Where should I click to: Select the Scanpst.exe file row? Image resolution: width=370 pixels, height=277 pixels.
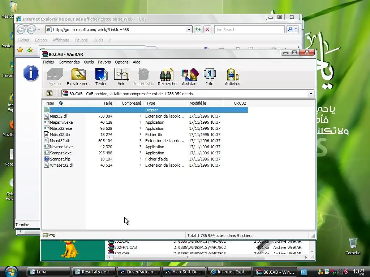145,153
